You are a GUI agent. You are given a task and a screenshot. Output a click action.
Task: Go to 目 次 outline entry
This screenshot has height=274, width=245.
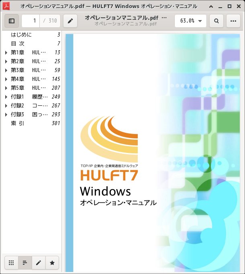tap(17, 43)
